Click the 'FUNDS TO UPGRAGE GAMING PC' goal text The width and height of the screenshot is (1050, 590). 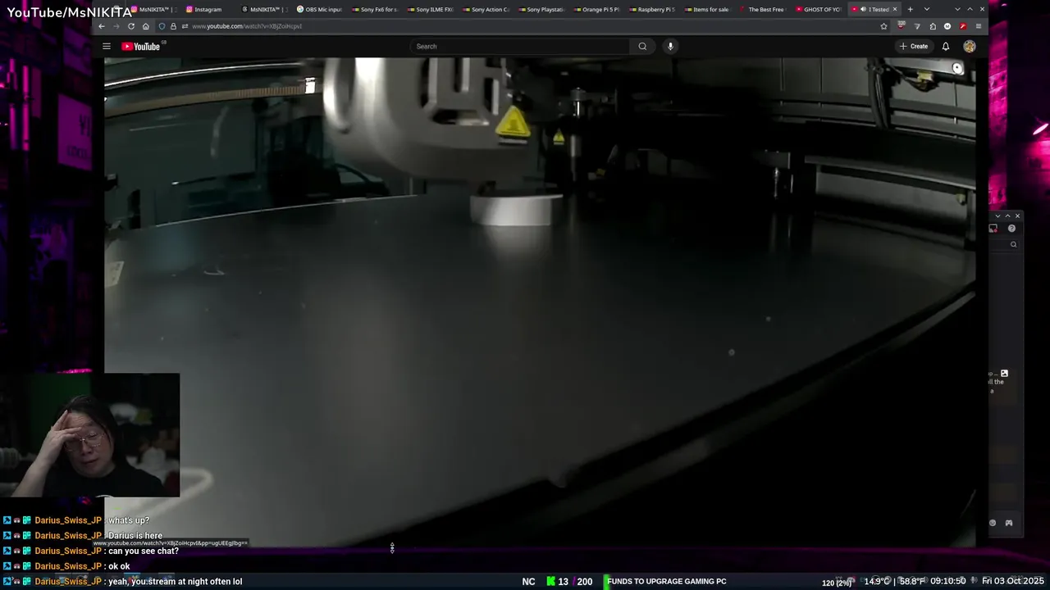click(x=666, y=581)
